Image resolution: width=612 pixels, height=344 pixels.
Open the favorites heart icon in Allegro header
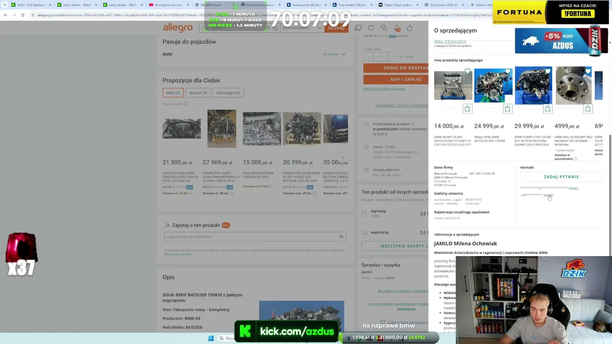371,28
